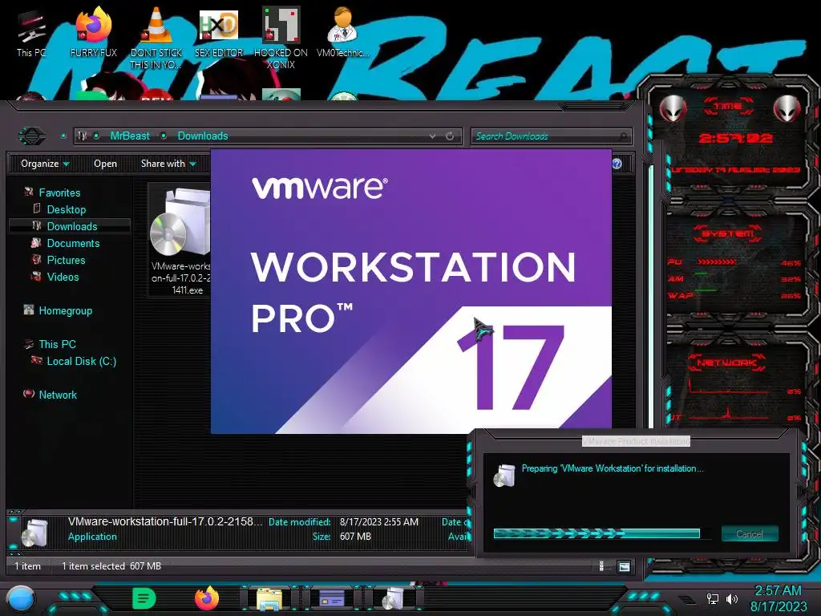This screenshot has height=616, width=821.
Task: Focus the Search Downloads field
Action: pyautogui.click(x=551, y=136)
